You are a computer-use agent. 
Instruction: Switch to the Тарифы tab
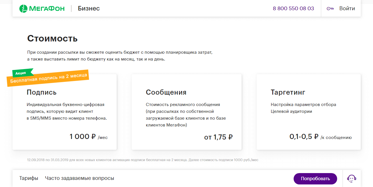[29, 178]
